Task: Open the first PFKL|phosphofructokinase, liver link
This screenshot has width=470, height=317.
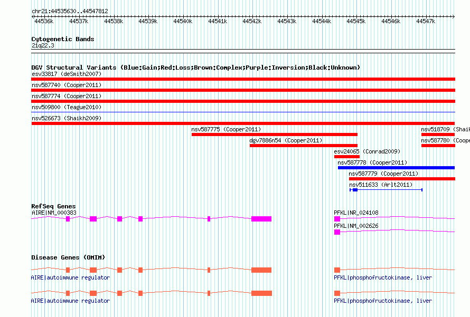Action: tap(383, 278)
